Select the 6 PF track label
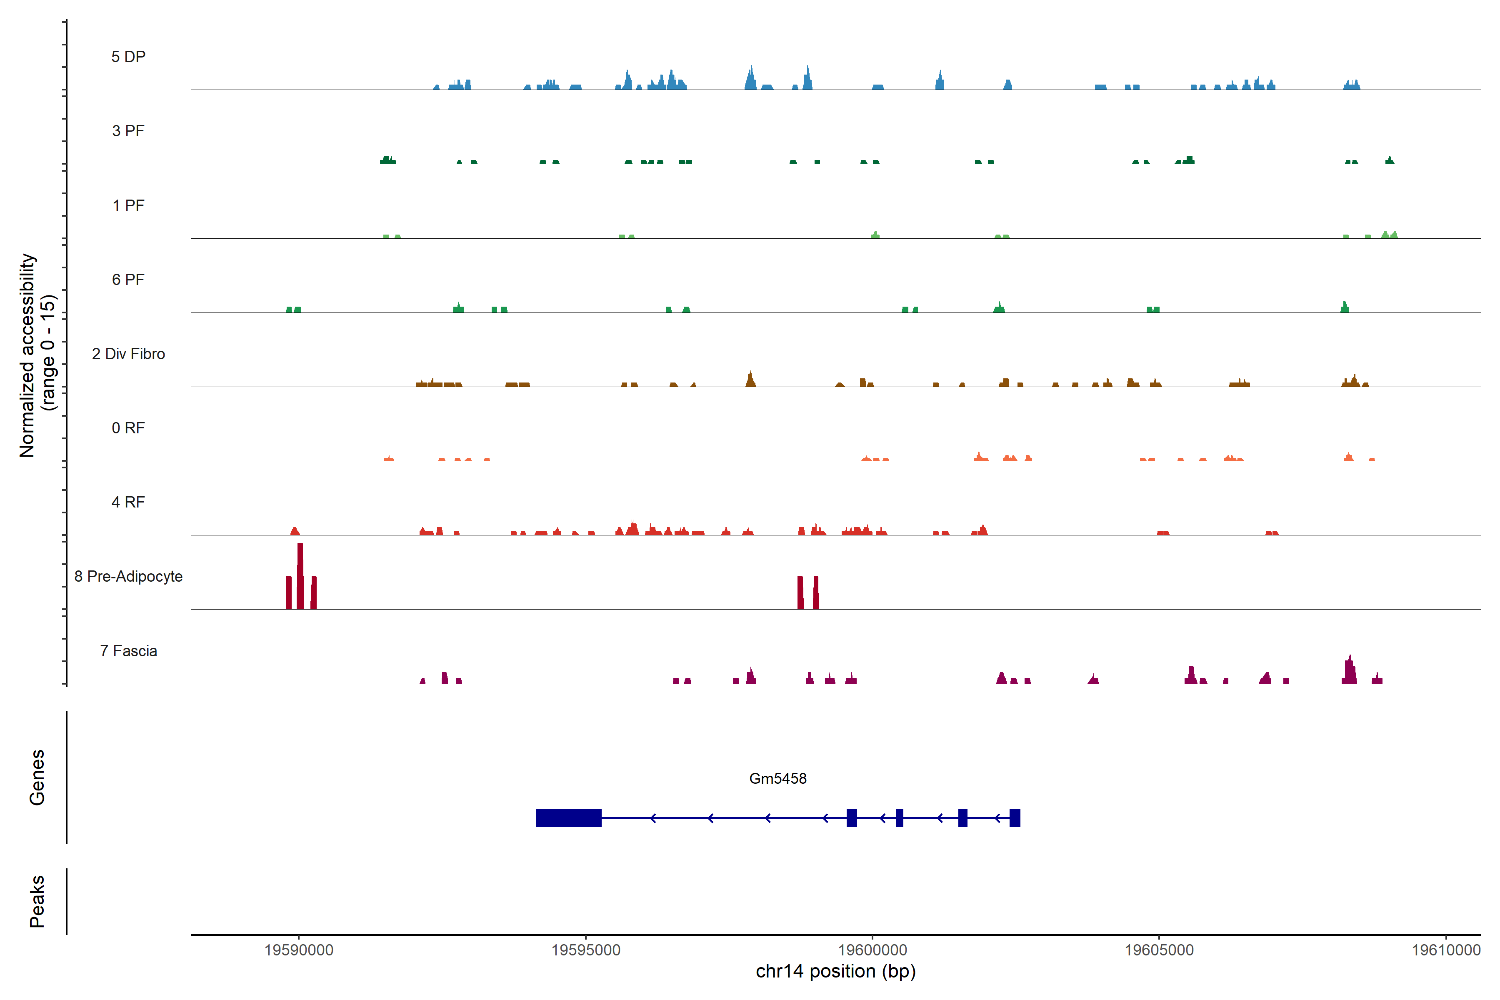This screenshot has height=1000, width=1500. [x=128, y=279]
